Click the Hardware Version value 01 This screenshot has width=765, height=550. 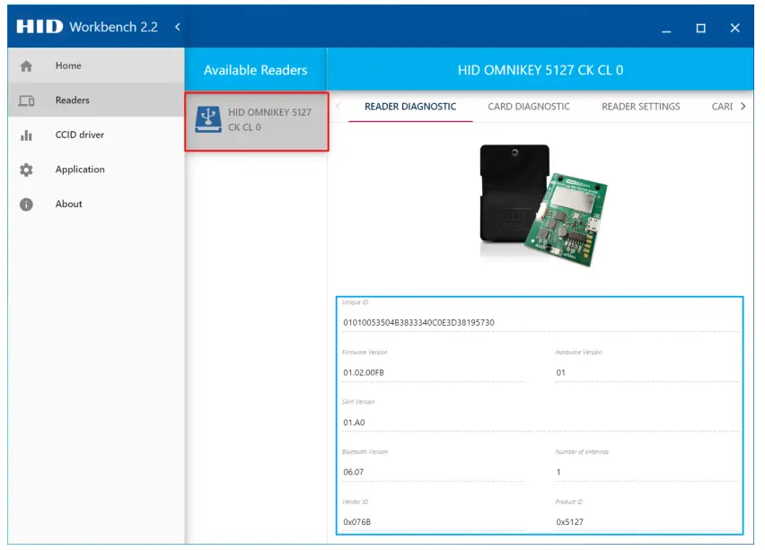(560, 372)
